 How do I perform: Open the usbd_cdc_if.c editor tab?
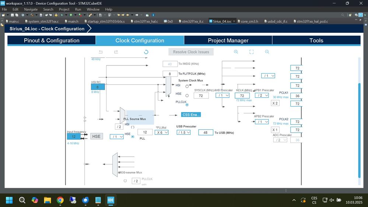(276, 21)
